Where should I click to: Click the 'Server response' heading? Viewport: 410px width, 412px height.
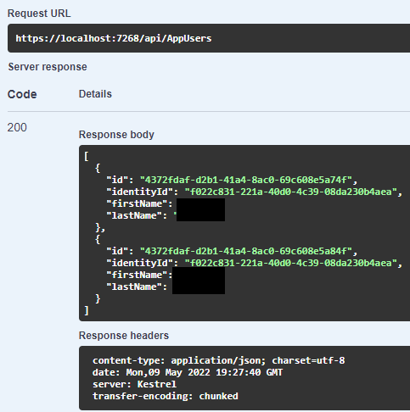point(48,67)
